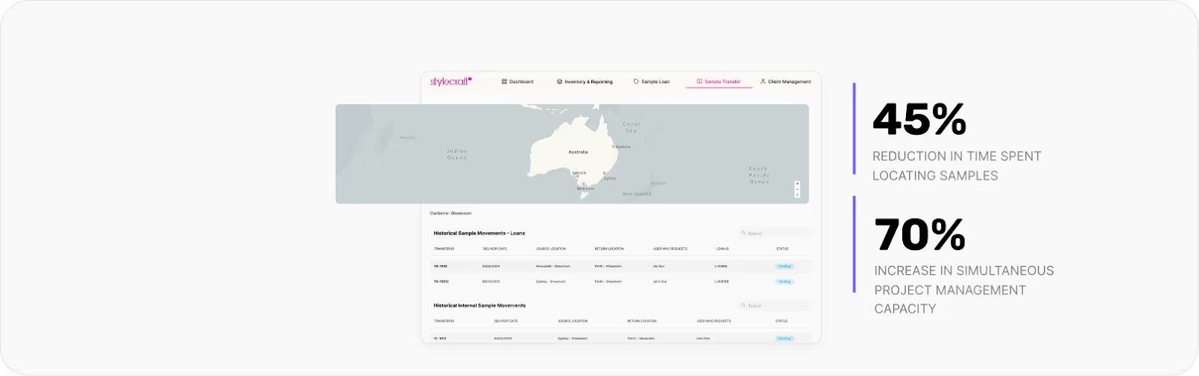Screen dimensions: 1199x376
Task: Click the Australia label on map
Action: point(578,152)
